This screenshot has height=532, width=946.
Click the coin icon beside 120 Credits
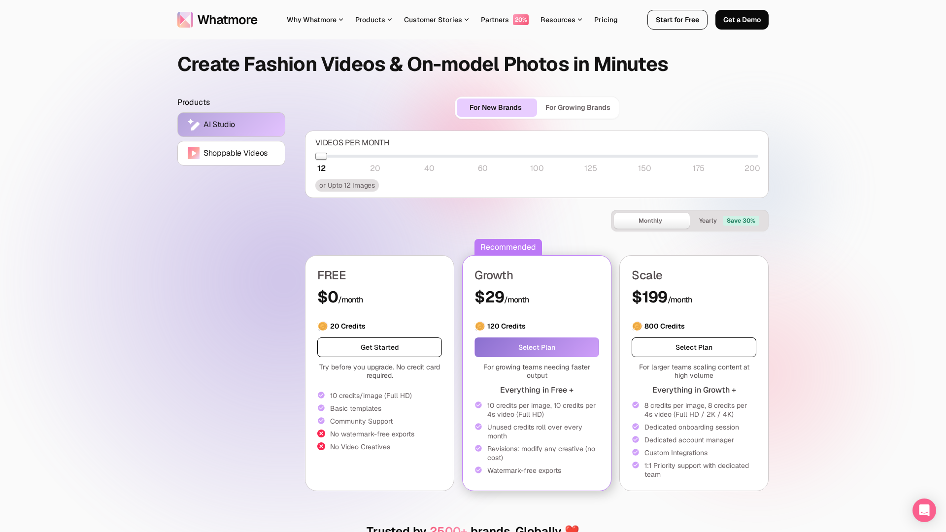[x=480, y=326]
